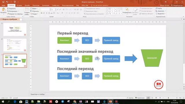The image size is (185, 104).
Task: Reset slide layout with Сбросить
Action: coord(34,11)
